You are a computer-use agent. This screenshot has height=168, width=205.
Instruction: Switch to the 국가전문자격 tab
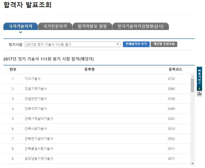(55, 26)
